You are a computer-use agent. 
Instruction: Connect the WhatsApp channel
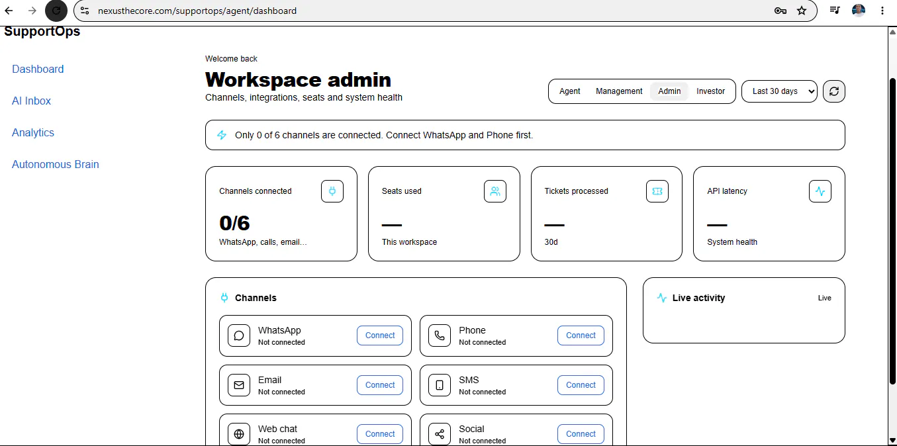click(x=380, y=335)
